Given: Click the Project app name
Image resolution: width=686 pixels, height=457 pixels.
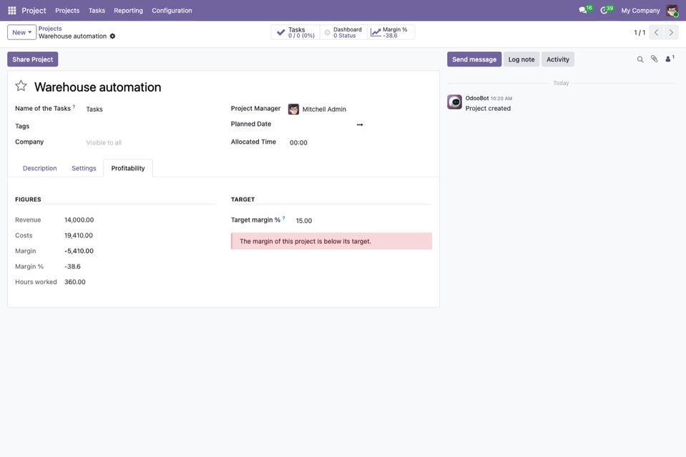Looking at the screenshot, I should pyautogui.click(x=34, y=11).
